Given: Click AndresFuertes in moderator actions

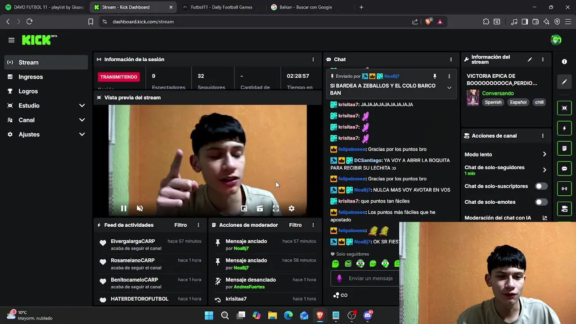Looking at the screenshot, I should 249,287.
